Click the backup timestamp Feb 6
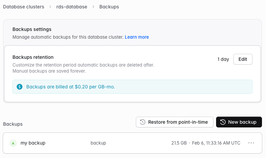This screenshot has height=158, width=266. point(216,143)
